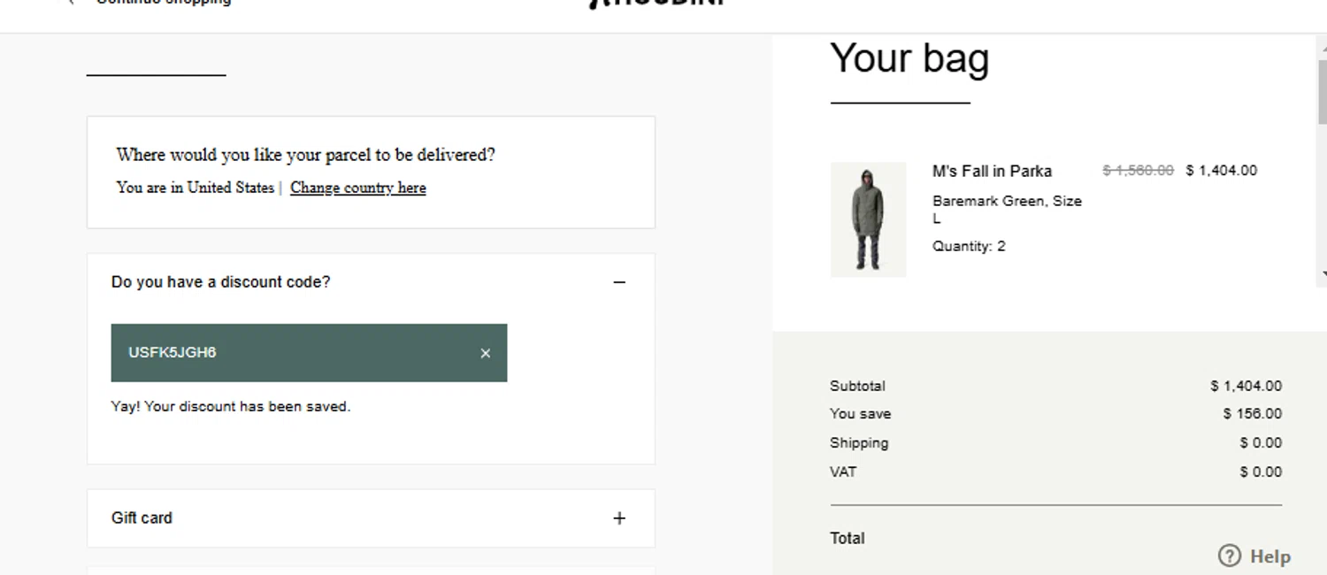Click the Change country here link
The image size is (1327, 575).
tap(358, 188)
